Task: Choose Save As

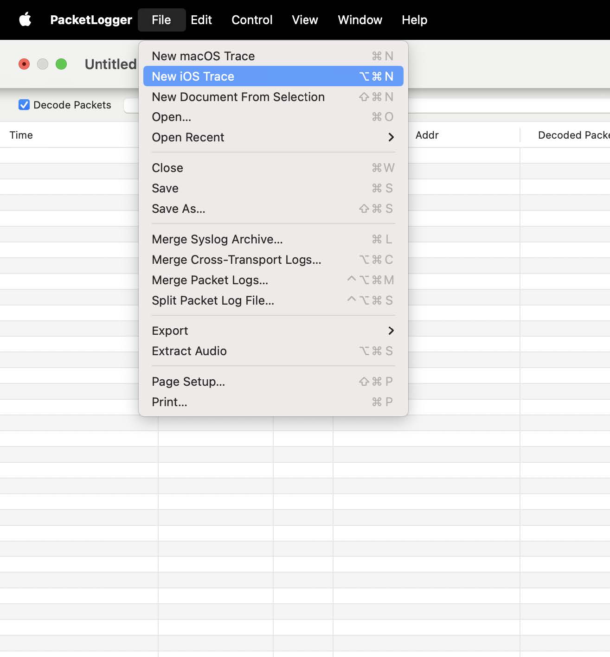Action: 179,209
